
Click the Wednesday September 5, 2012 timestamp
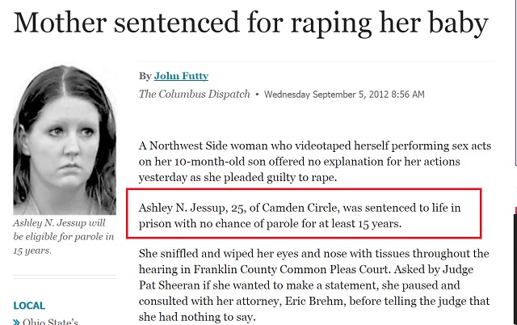pyautogui.click(x=344, y=95)
